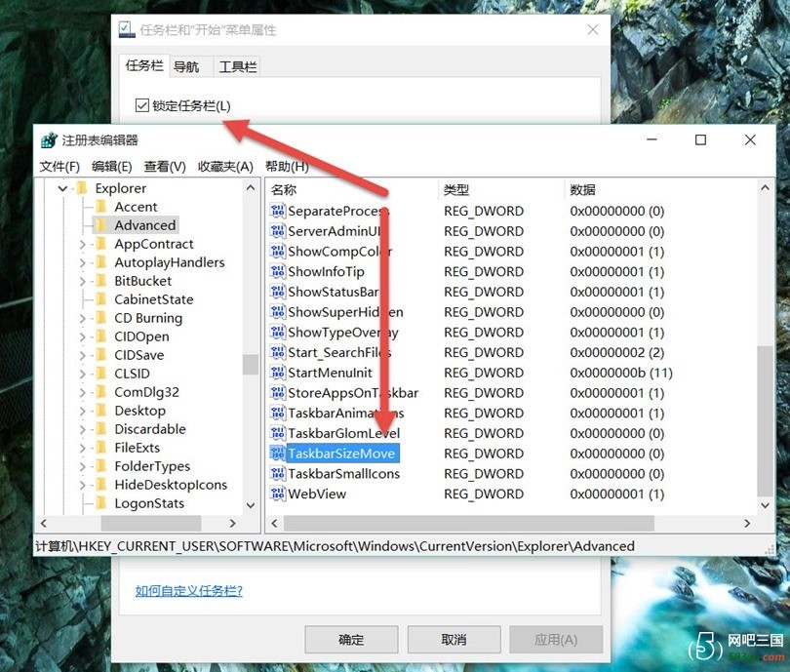790x672 pixels.
Task: Click the 0x00000002 (2) data cell
Action: coord(617,352)
